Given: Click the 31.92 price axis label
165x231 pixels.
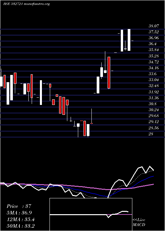Looking at the screenshot, I should pos(154,92).
